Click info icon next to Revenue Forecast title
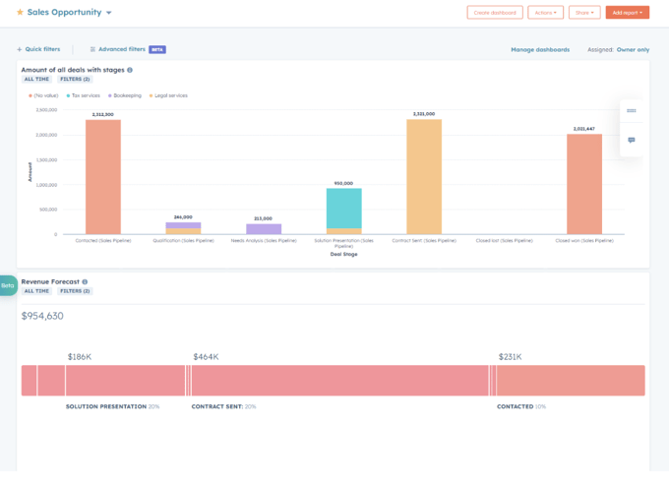 (x=85, y=282)
